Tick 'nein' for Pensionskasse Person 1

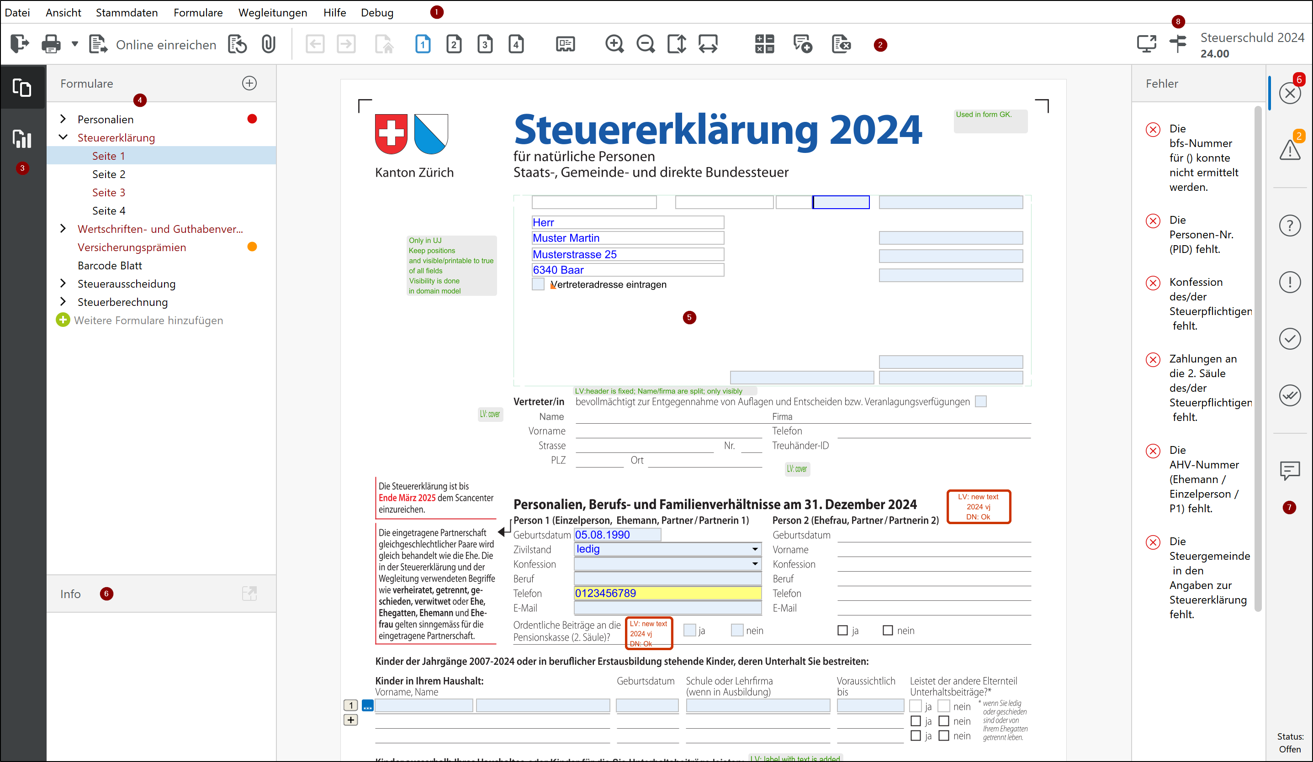pyautogui.click(x=737, y=630)
